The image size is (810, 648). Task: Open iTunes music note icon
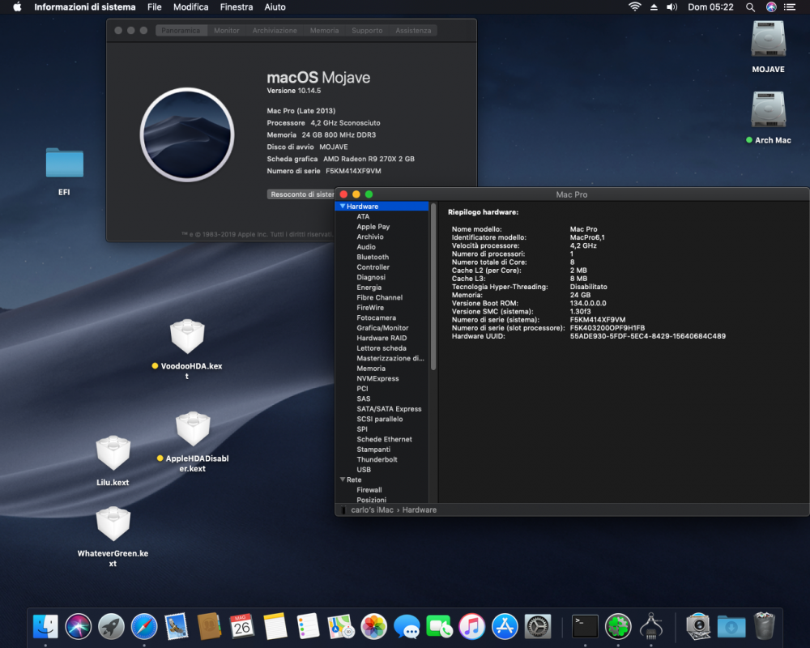(x=471, y=626)
